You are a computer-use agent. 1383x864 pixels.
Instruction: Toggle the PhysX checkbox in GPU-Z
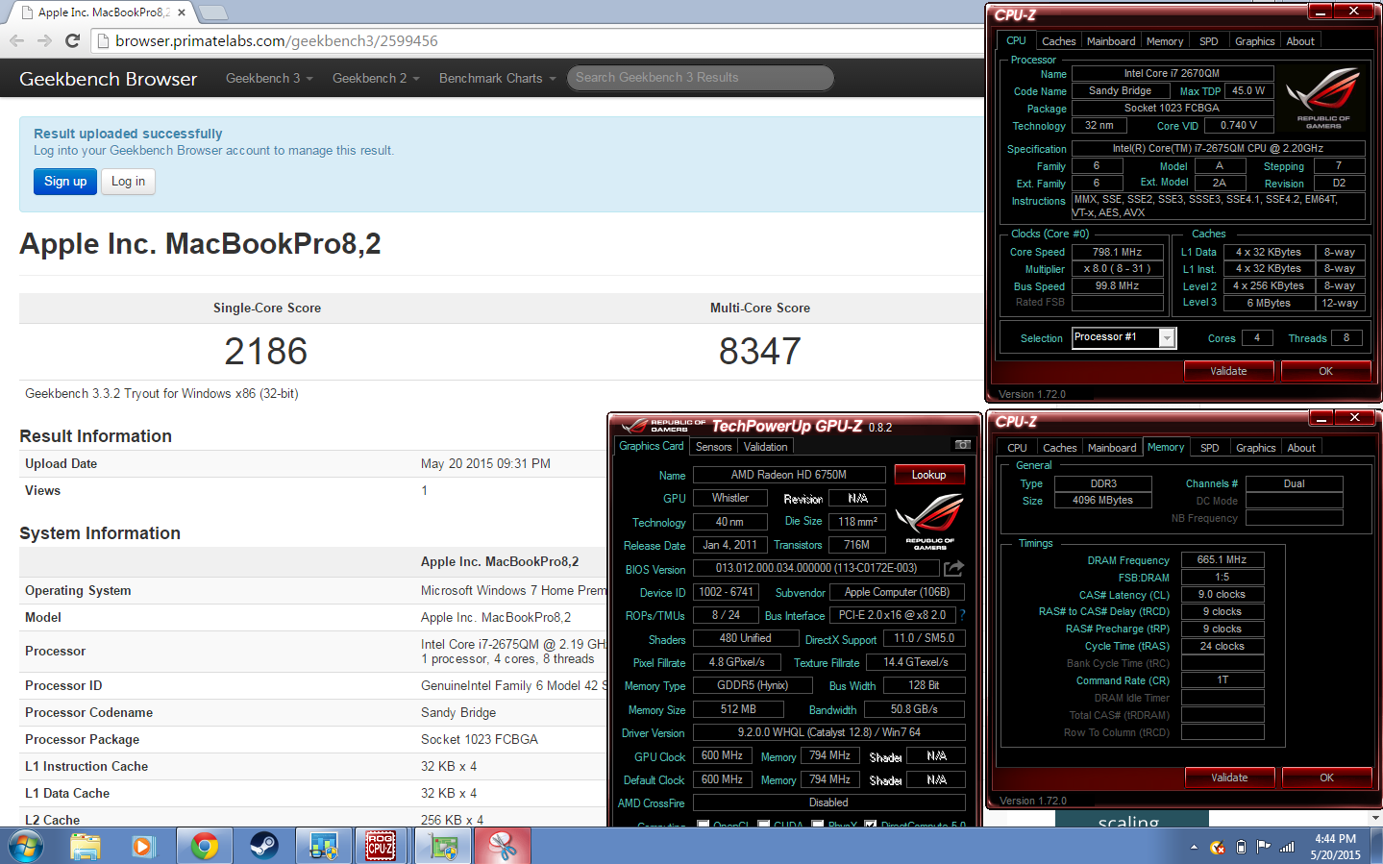tap(817, 824)
